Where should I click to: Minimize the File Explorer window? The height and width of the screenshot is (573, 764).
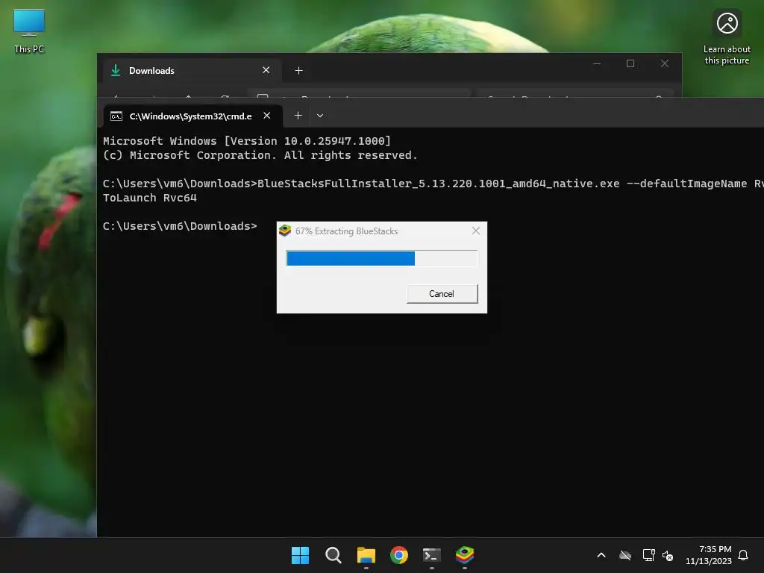[597, 64]
